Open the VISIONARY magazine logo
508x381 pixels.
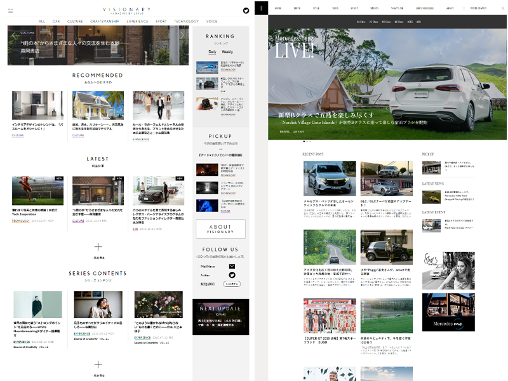point(126,11)
